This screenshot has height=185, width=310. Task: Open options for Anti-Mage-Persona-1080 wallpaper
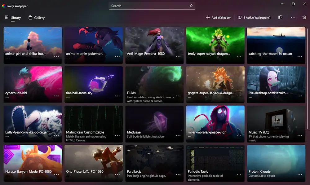pos(178,57)
